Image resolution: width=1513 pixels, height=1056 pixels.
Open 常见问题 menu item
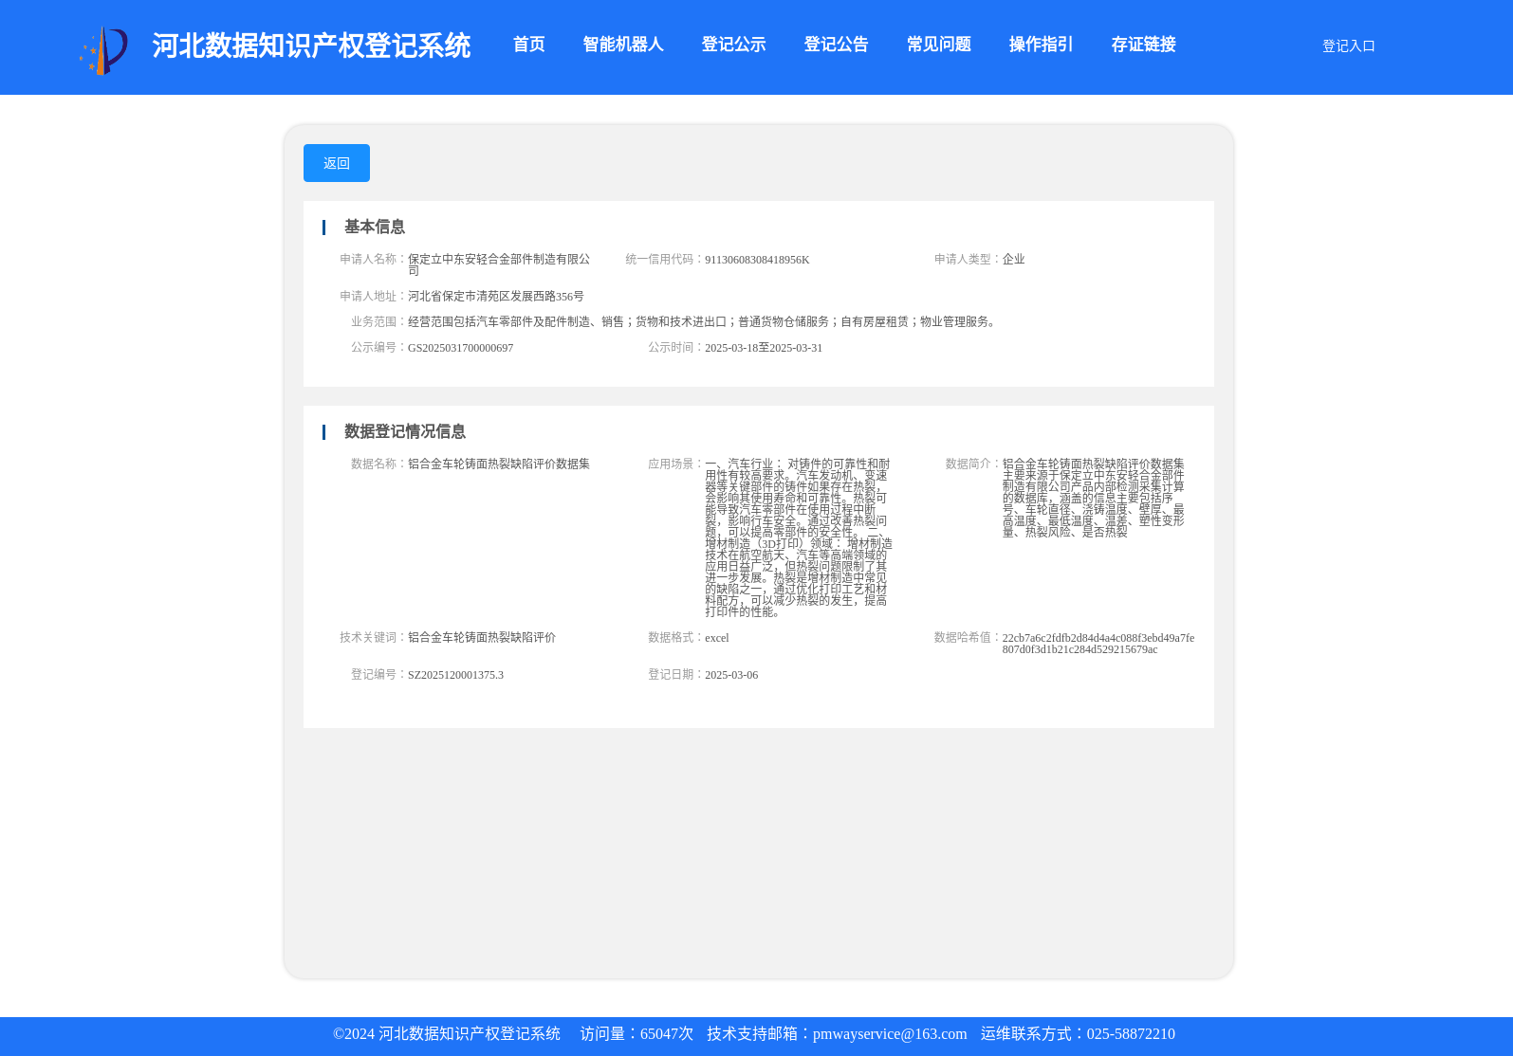939,45
